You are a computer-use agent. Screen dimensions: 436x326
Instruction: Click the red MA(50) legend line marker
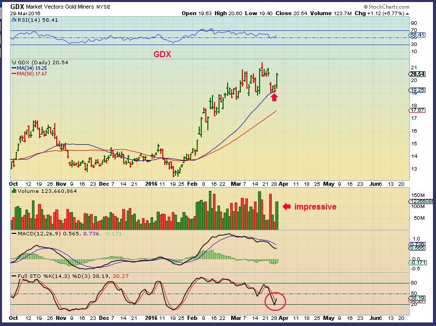pyautogui.click(x=14, y=74)
